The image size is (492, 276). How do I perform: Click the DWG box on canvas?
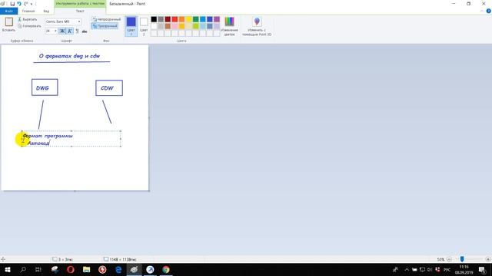coord(45,87)
